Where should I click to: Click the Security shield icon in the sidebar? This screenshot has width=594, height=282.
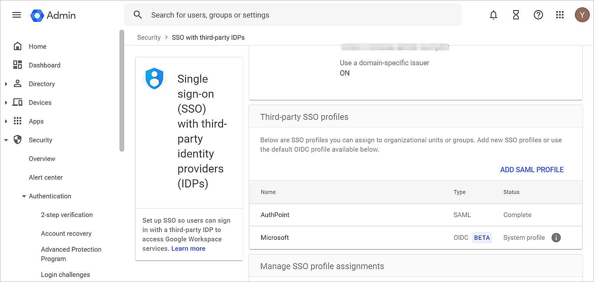(x=18, y=139)
